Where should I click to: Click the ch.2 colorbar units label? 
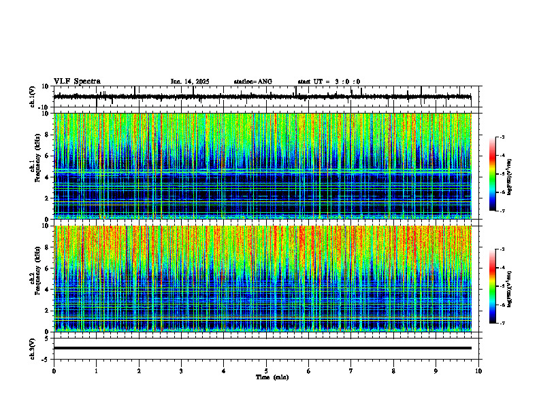510,288
